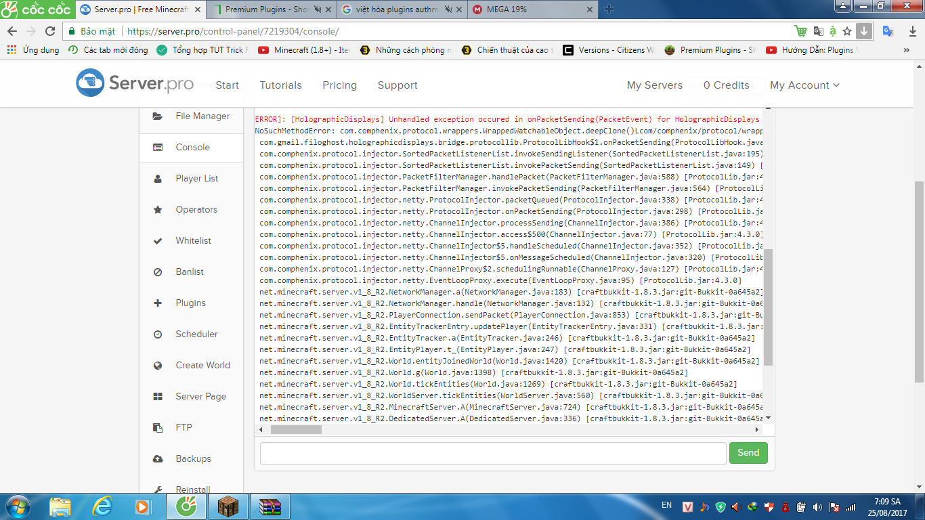Open the Console section in the sidebar
925x520 pixels.
click(191, 148)
